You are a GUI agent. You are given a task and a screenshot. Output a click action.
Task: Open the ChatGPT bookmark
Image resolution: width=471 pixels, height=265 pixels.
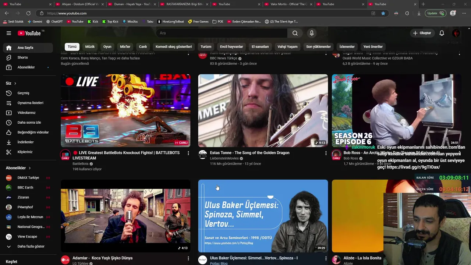54,21
